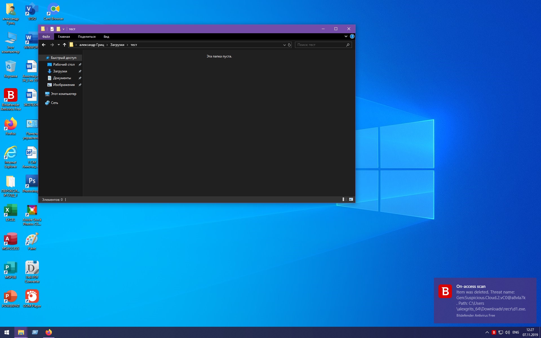Select Документы in the Quick access sidebar
Image resolution: width=541 pixels, height=338 pixels.
pos(62,78)
